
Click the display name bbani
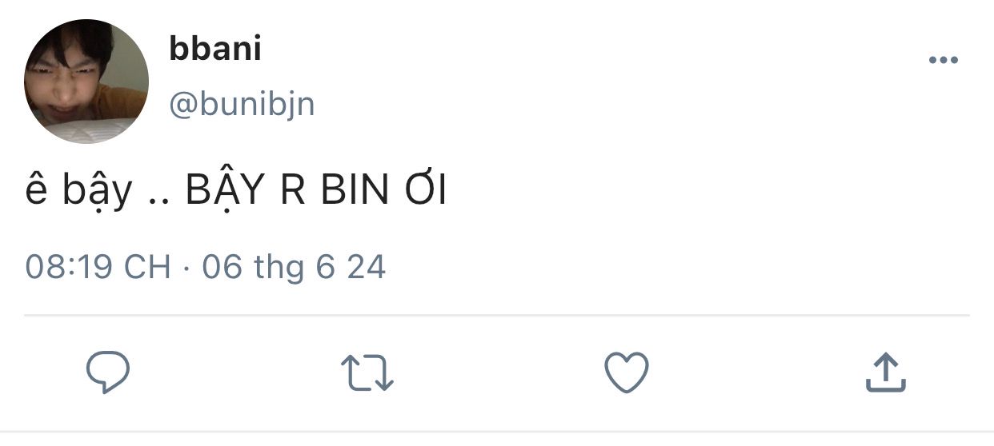point(215,50)
